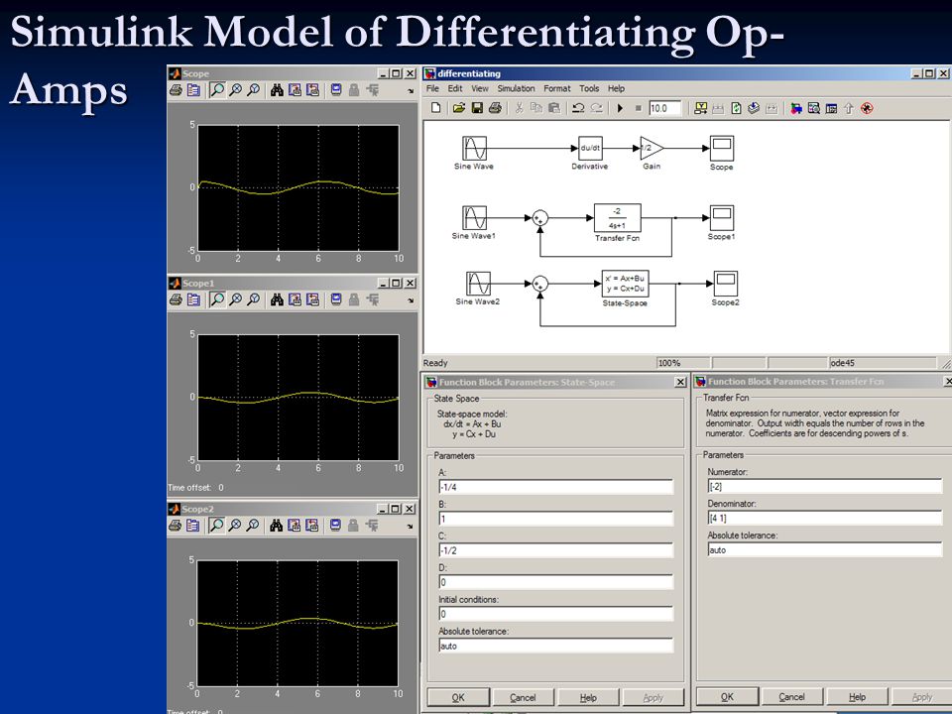Click OK in the State-Space parameters dialog
952x714 pixels.
458,697
